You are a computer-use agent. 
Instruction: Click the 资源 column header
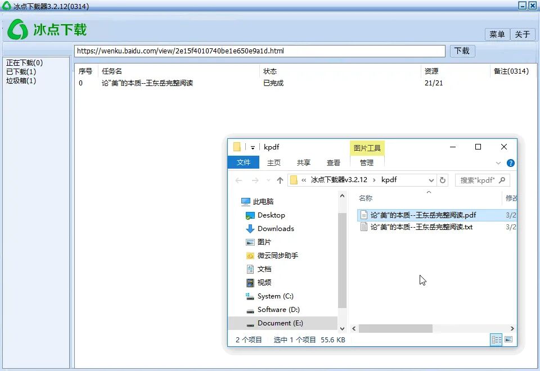pyautogui.click(x=431, y=71)
